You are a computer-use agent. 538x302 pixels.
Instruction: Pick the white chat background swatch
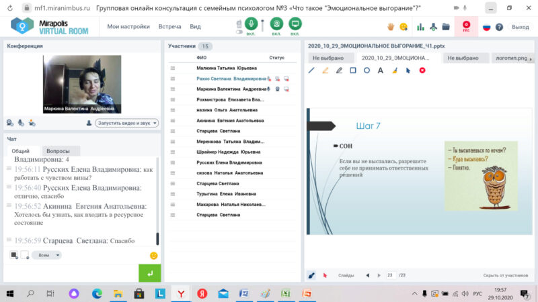pos(25,255)
